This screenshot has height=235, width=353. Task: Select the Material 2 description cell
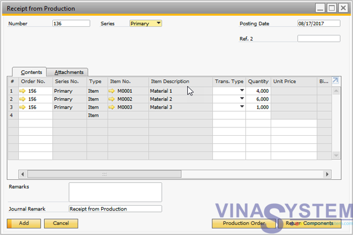[x=181, y=99]
